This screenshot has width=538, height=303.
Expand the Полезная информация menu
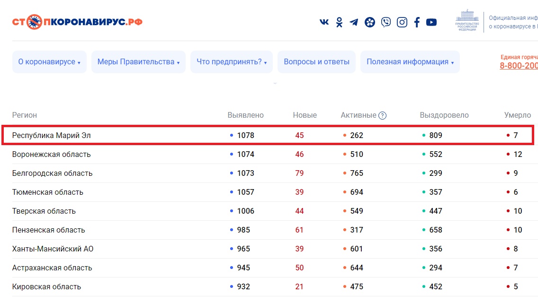(x=410, y=62)
